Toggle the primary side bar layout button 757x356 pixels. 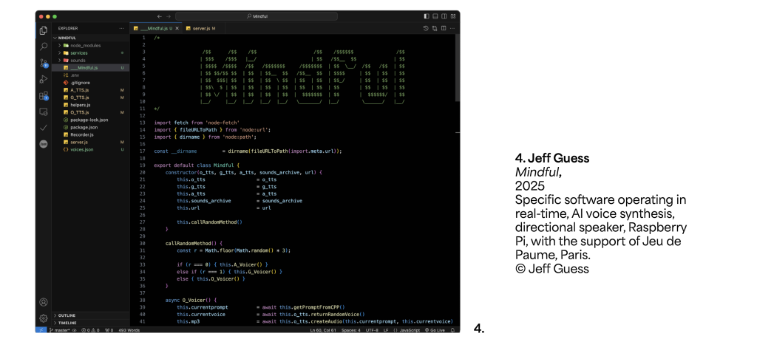pos(427,16)
